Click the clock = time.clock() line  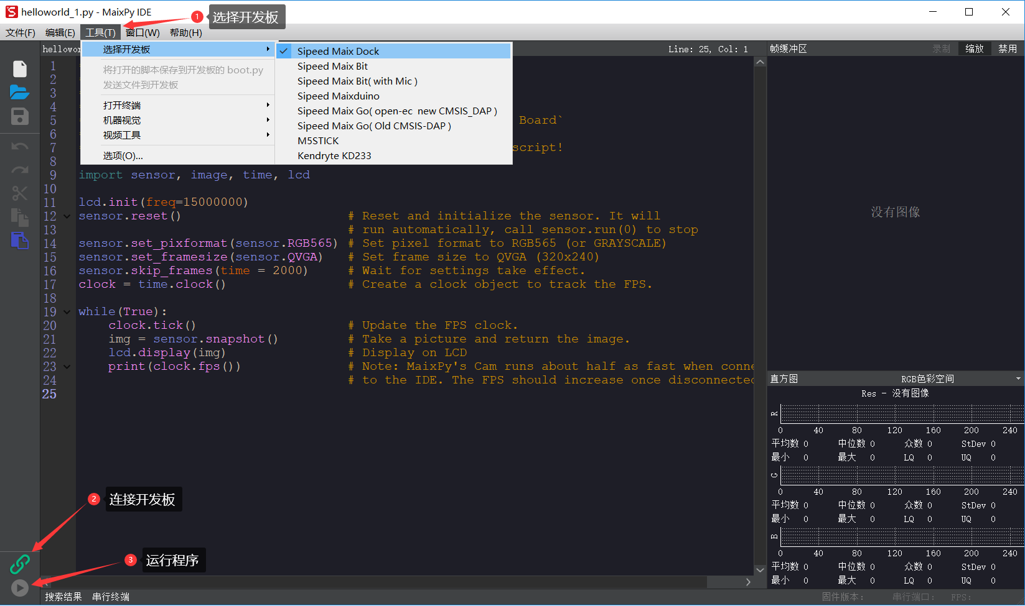(152, 284)
